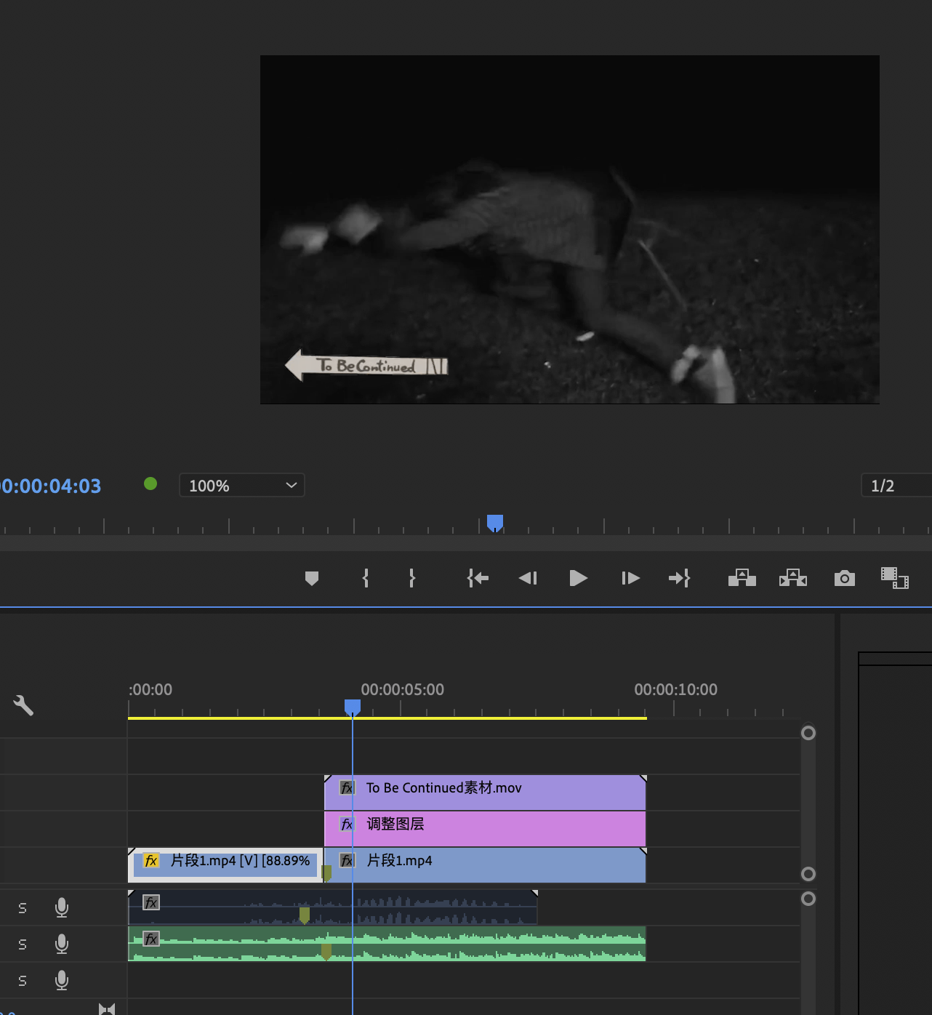Select the 片段1.mp4 [V] [88.89%] clip

225,865
